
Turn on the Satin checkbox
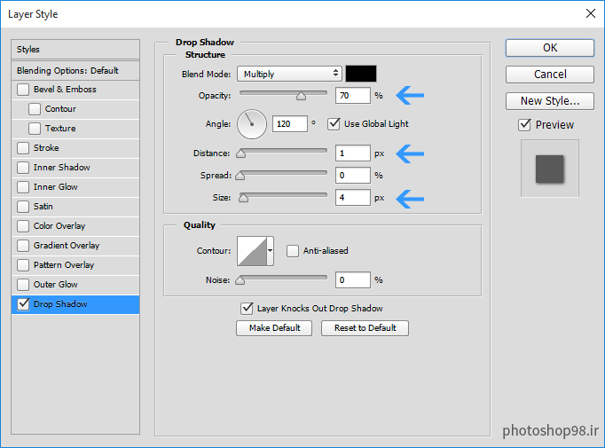23,207
